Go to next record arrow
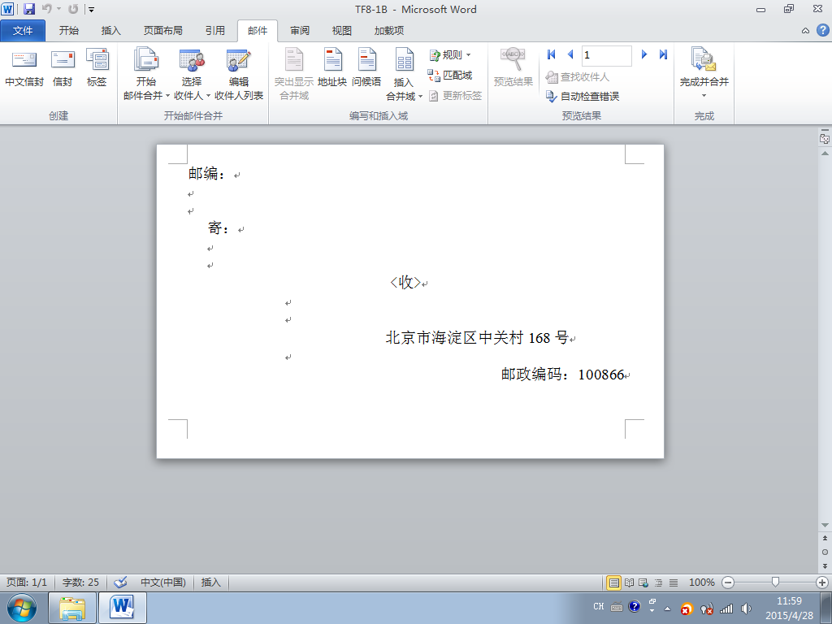This screenshot has height=624, width=832. [644, 54]
